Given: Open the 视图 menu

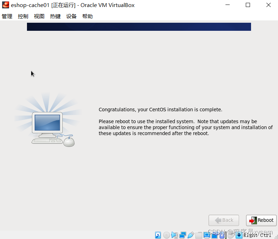Looking at the screenshot, I should [39, 16].
